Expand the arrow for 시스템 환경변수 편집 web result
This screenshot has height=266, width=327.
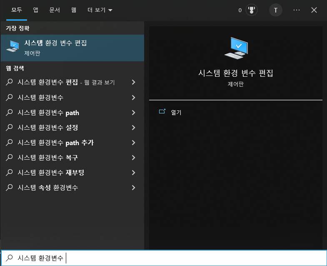(x=133, y=82)
